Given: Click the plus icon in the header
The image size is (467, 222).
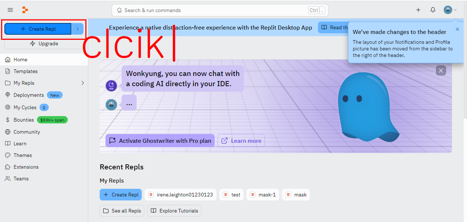Looking at the screenshot, I should [418, 10].
